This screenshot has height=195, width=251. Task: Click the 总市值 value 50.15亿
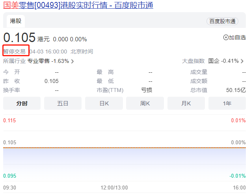coord(236,90)
